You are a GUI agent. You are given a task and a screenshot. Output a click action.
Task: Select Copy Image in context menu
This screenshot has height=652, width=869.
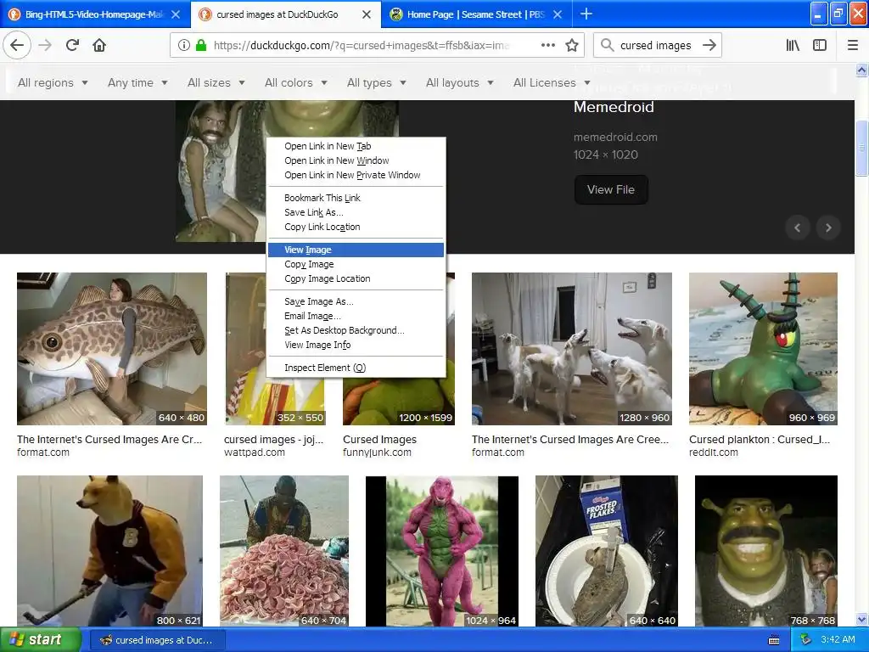[356, 264]
